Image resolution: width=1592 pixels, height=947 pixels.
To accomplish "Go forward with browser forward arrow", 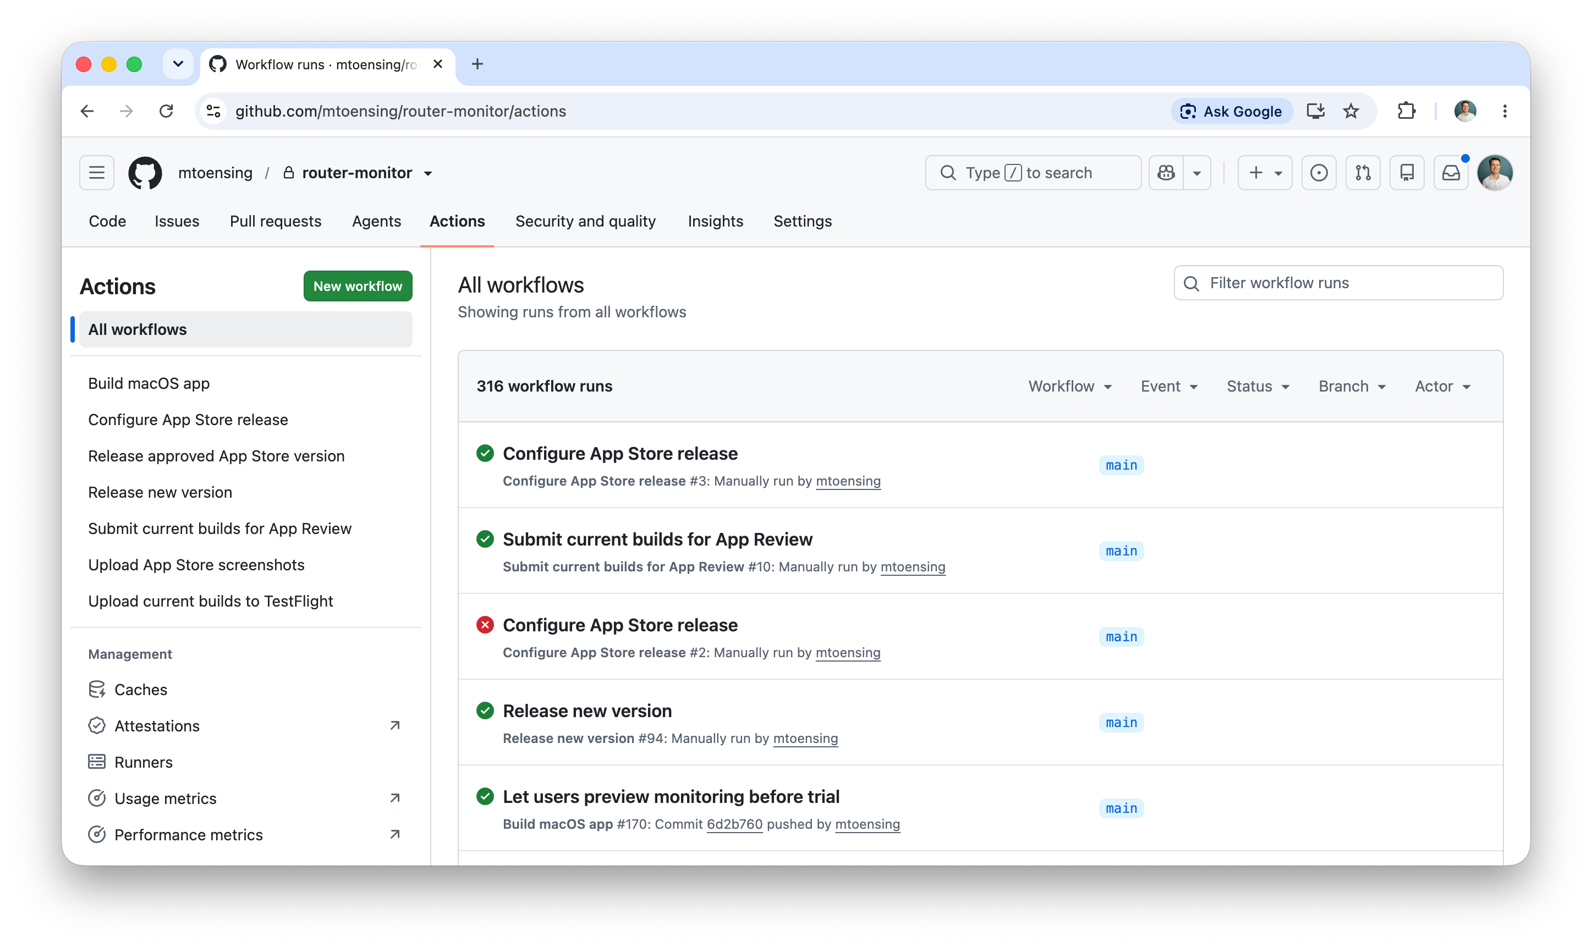I will (x=127, y=111).
